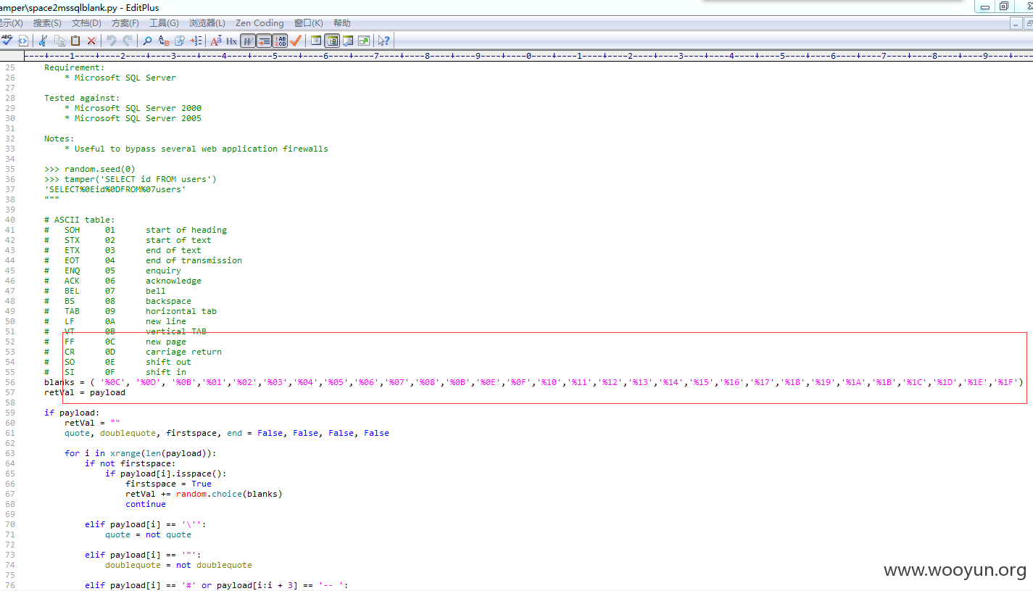The height and width of the screenshot is (591, 1033).
Task: Delete selection with the red X icon
Action: 91,41
